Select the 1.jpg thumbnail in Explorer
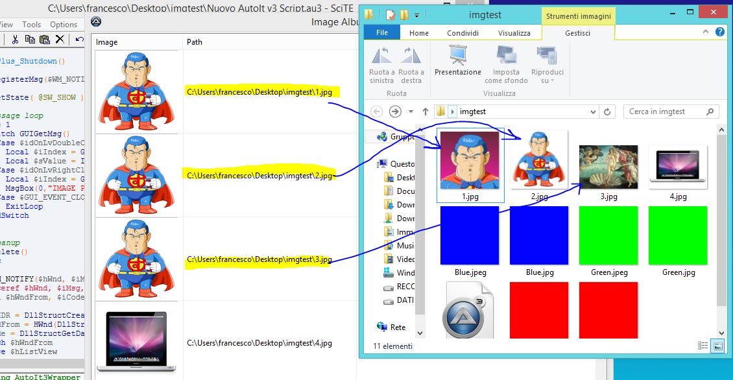Viewport: 733px width, 380px height. (x=470, y=160)
